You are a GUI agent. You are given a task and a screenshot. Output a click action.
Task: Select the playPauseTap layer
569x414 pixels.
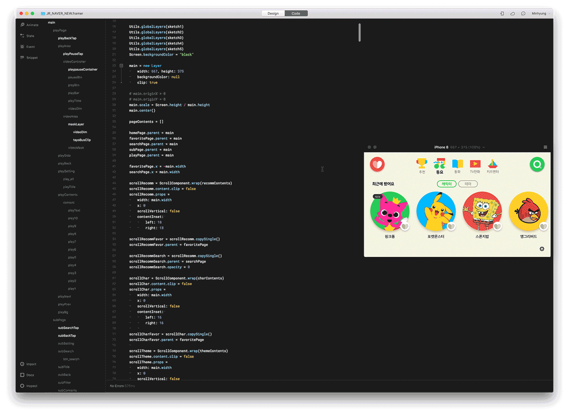73,54
